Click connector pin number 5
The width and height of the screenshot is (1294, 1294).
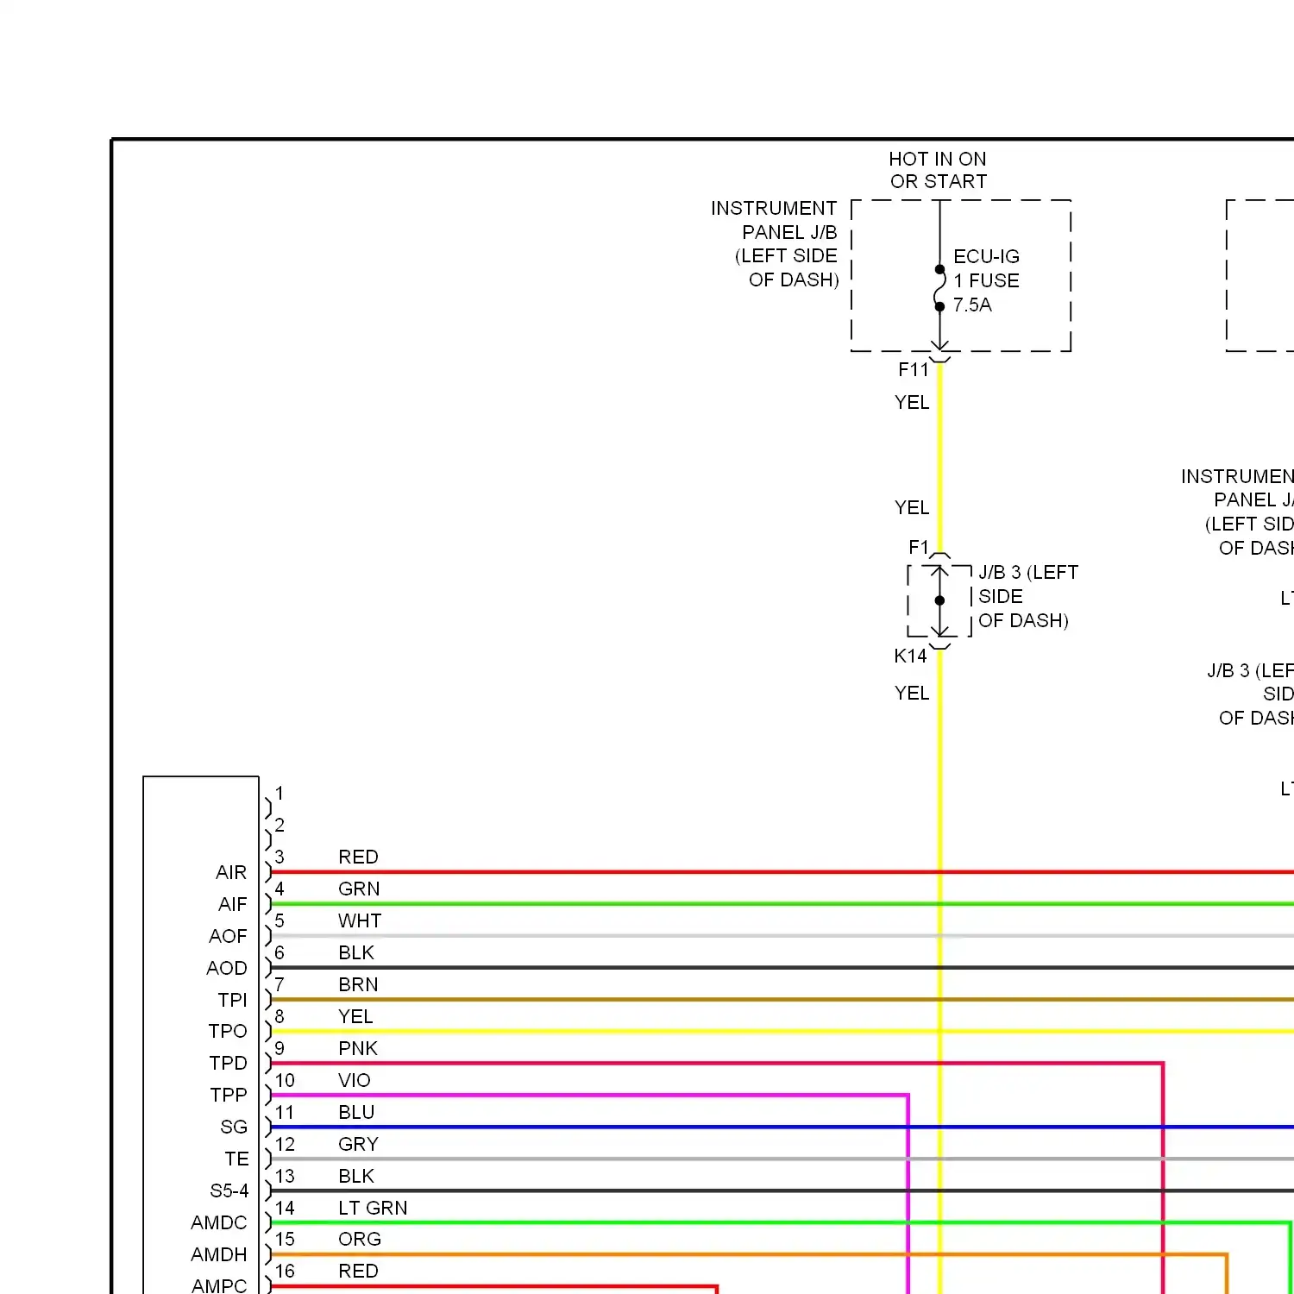point(280,920)
